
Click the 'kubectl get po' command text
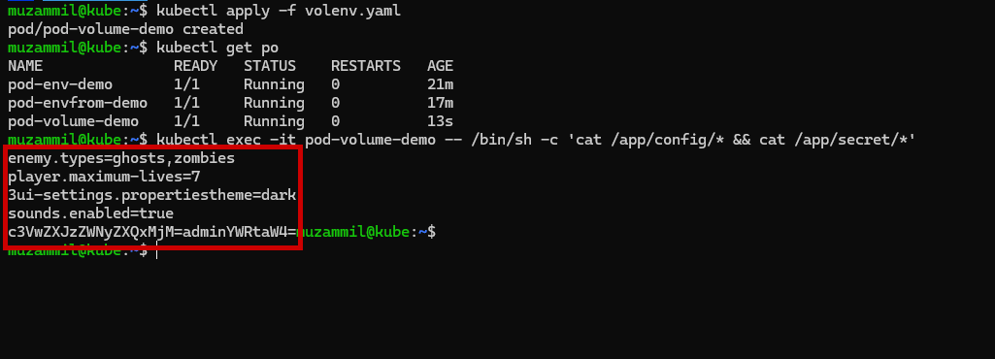(217, 48)
